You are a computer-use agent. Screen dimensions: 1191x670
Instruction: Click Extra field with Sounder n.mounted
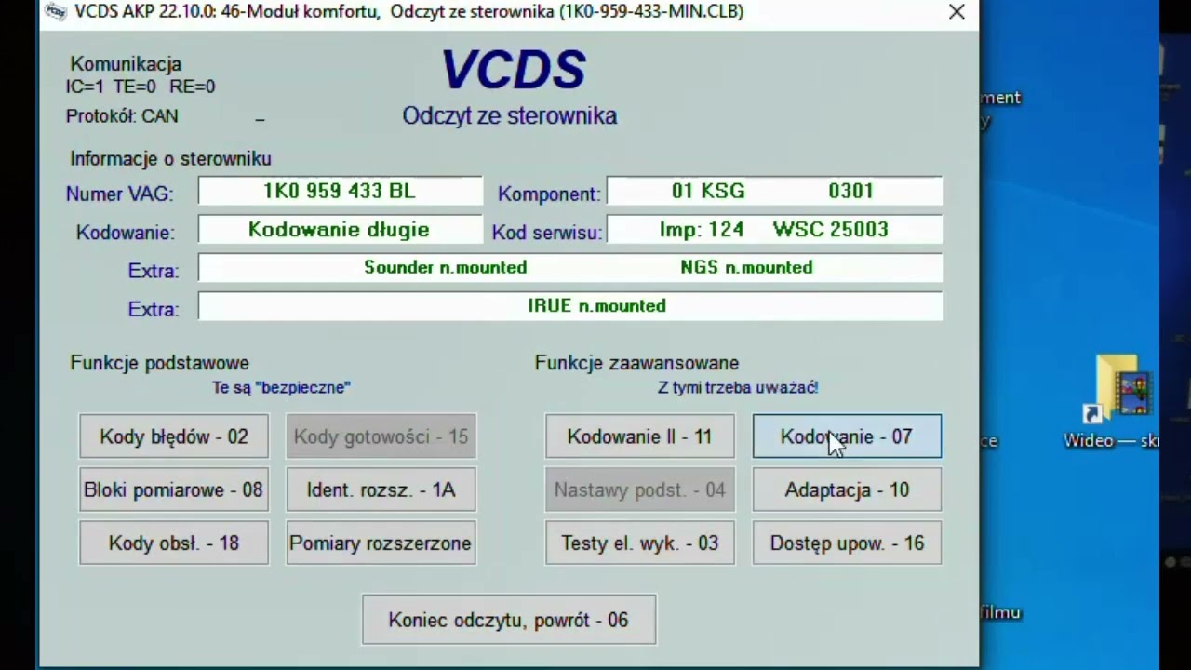[x=570, y=268]
